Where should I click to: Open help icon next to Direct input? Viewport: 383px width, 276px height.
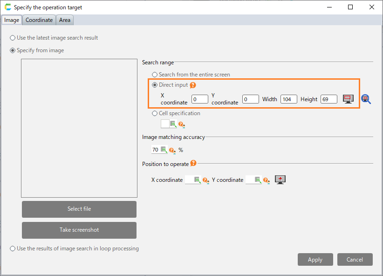(193, 85)
